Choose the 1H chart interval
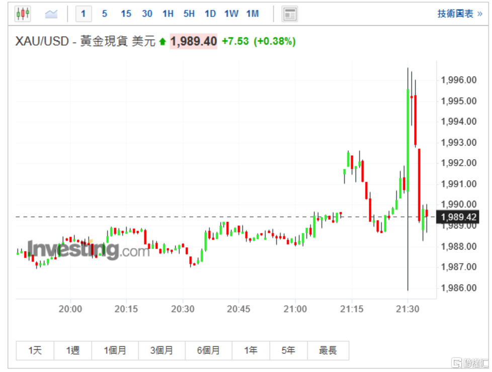 (x=168, y=14)
